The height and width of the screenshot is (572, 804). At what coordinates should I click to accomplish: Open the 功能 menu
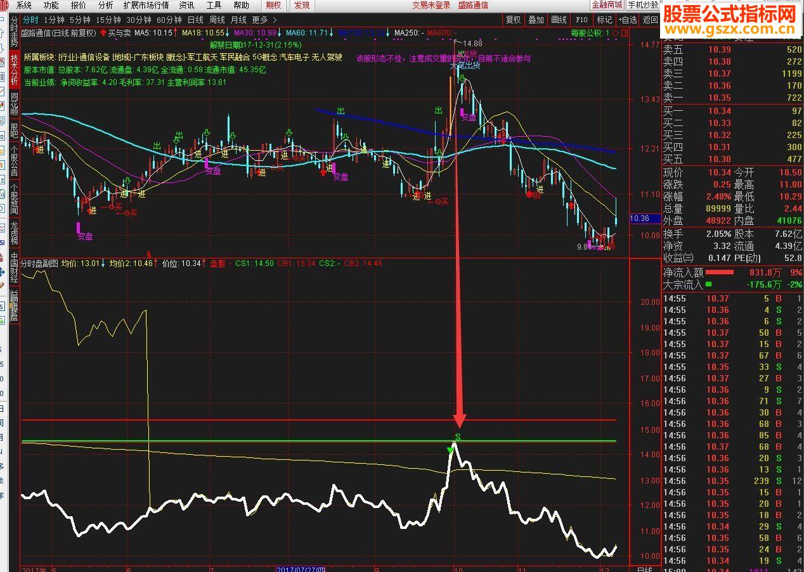[51, 5]
